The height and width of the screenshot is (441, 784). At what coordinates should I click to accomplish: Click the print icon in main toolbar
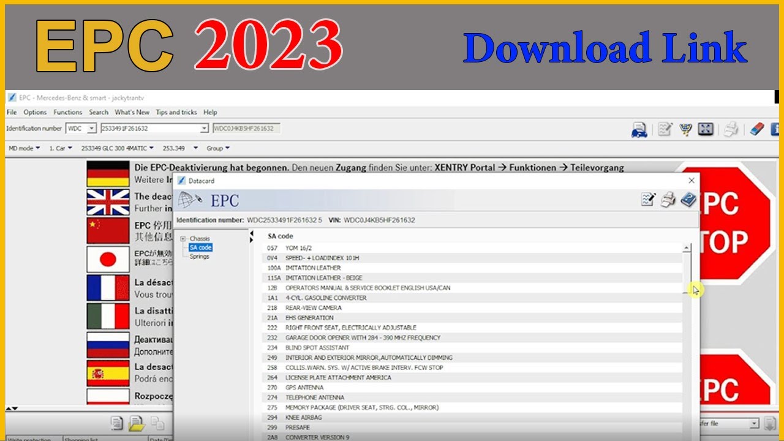pyautogui.click(x=731, y=129)
